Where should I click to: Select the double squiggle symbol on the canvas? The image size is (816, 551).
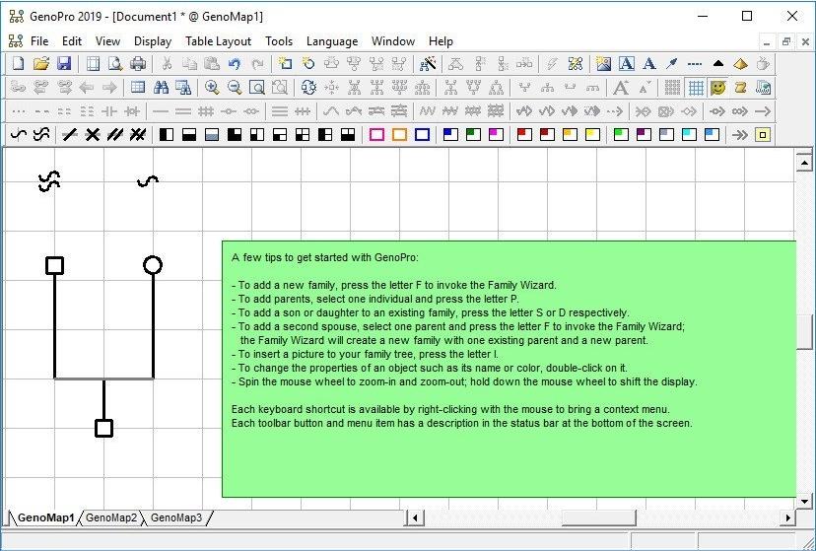(x=49, y=181)
